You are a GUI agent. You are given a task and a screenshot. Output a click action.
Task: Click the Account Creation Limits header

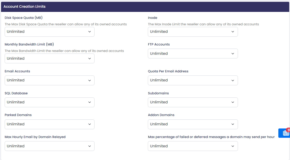24,7
